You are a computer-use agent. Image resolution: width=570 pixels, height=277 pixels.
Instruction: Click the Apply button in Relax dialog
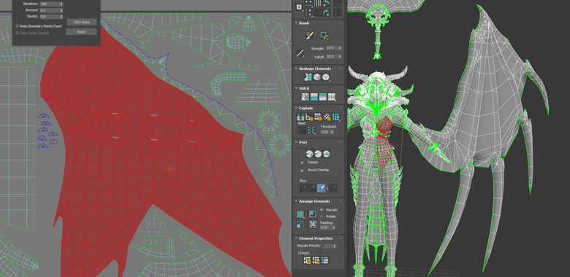[x=81, y=31]
